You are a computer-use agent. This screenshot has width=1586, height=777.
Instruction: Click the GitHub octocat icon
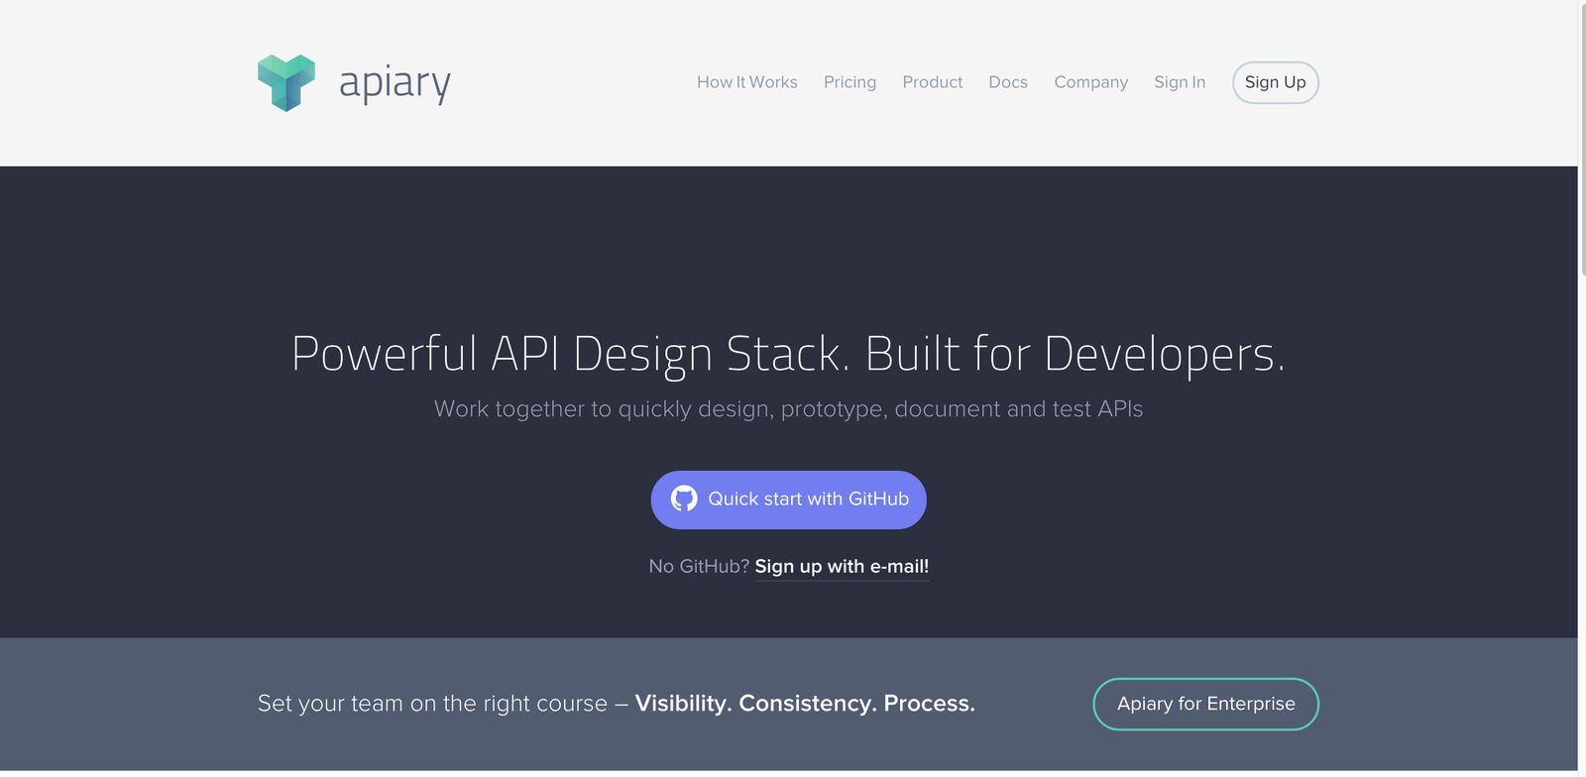click(x=684, y=499)
